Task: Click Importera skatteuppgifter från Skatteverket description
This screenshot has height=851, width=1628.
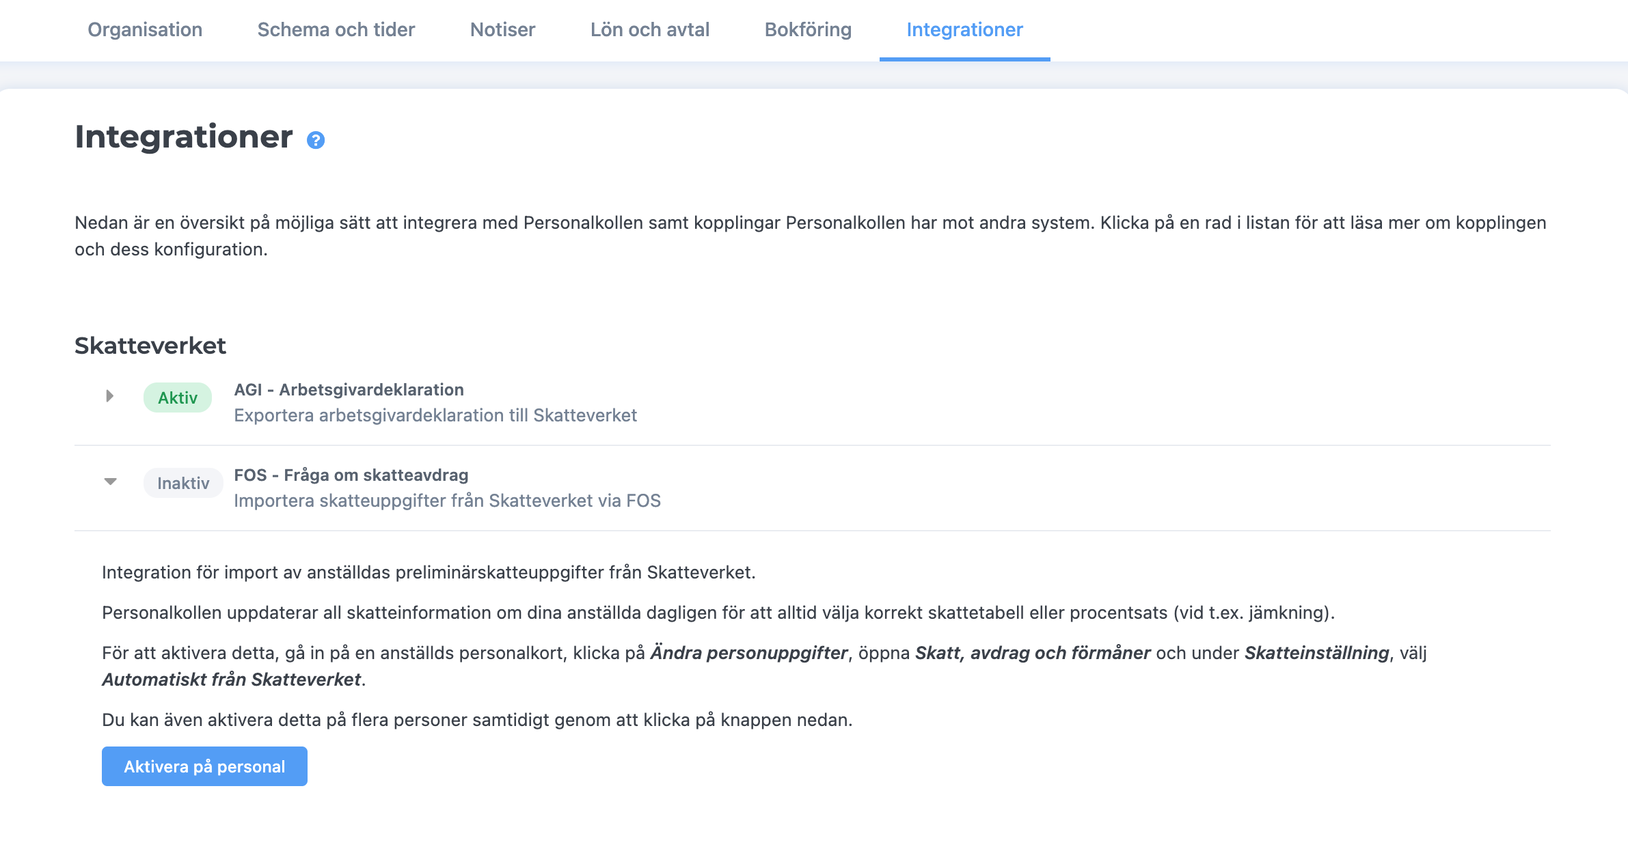Action: [x=447, y=501]
